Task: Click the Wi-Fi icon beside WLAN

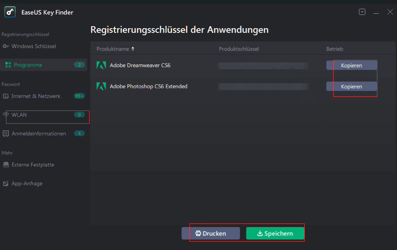Action: pos(6,115)
